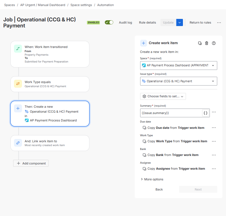Open the Work Type equals condition card
The image size is (226, 216).
[x=50, y=84]
